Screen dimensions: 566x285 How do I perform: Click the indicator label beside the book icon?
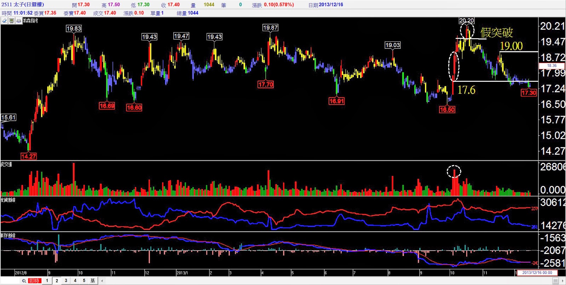pos(31,21)
